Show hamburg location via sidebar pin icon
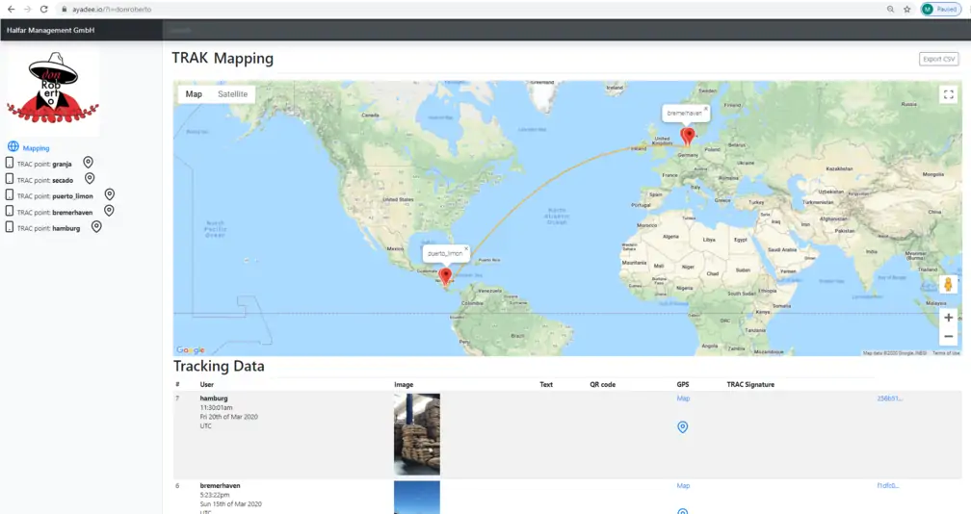The image size is (971, 514). click(96, 226)
